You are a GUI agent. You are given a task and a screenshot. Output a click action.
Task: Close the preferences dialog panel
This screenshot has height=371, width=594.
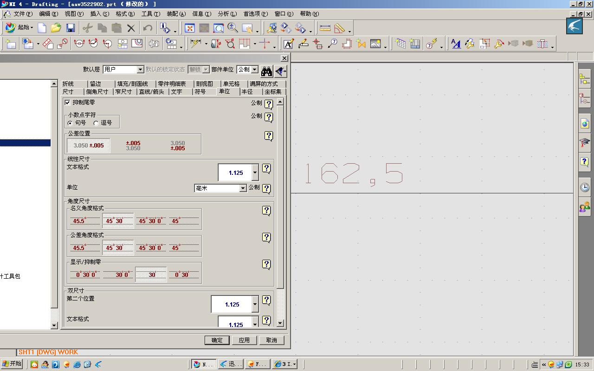[x=284, y=58]
